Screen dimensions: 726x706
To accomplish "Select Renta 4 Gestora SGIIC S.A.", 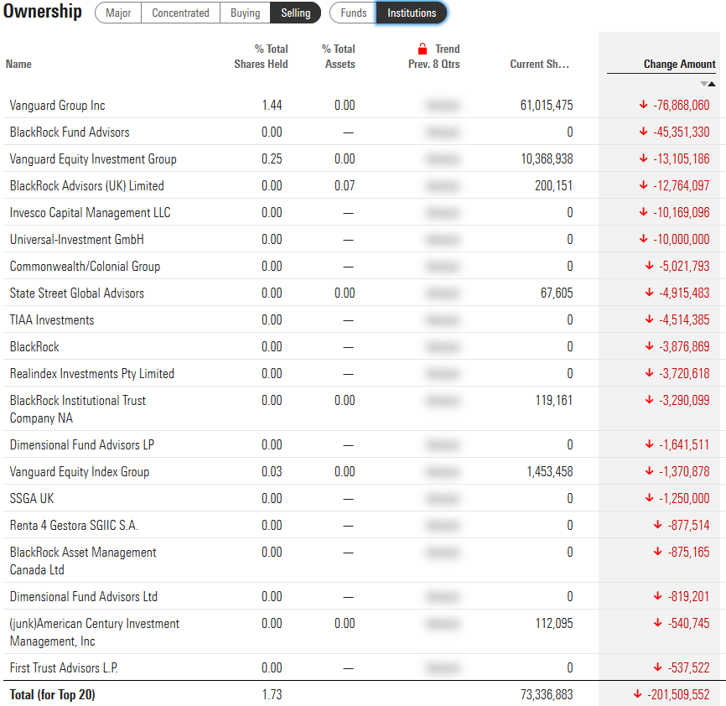I will point(74,526).
